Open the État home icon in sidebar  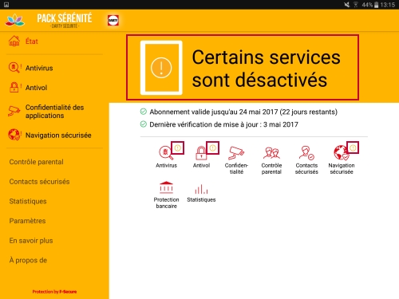[x=14, y=41]
